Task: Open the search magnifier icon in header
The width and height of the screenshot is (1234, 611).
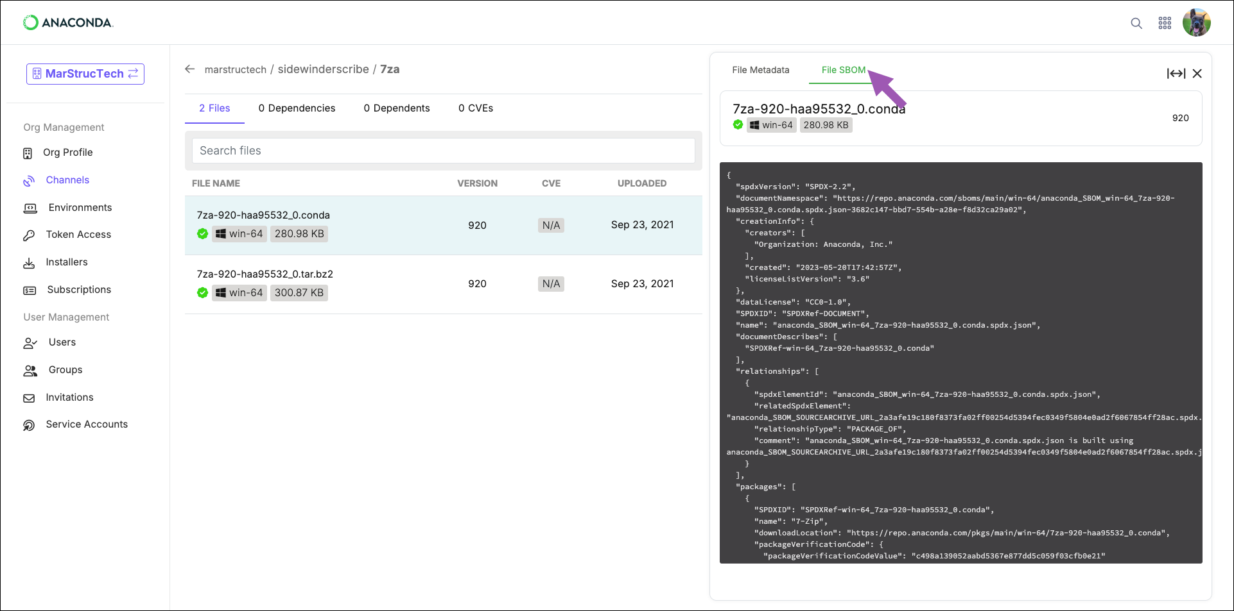Action: [1136, 23]
